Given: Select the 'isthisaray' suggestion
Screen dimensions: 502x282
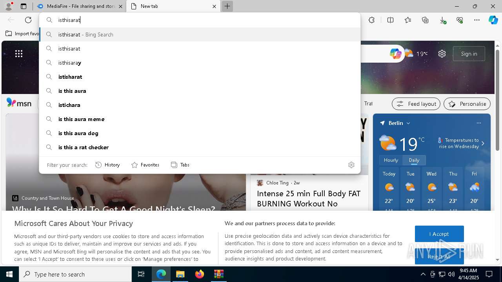Looking at the screenshot, I should click(200, 63).
